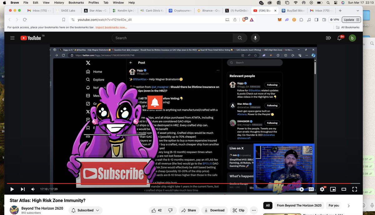Dislike the video with thumbs down
The height and width of the screenshot is (215, 375).
170,210
